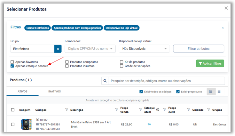Screen dimensions: 235x136
Task: Open the Fornecedor dropdown
Action: (x=90, y=49)
